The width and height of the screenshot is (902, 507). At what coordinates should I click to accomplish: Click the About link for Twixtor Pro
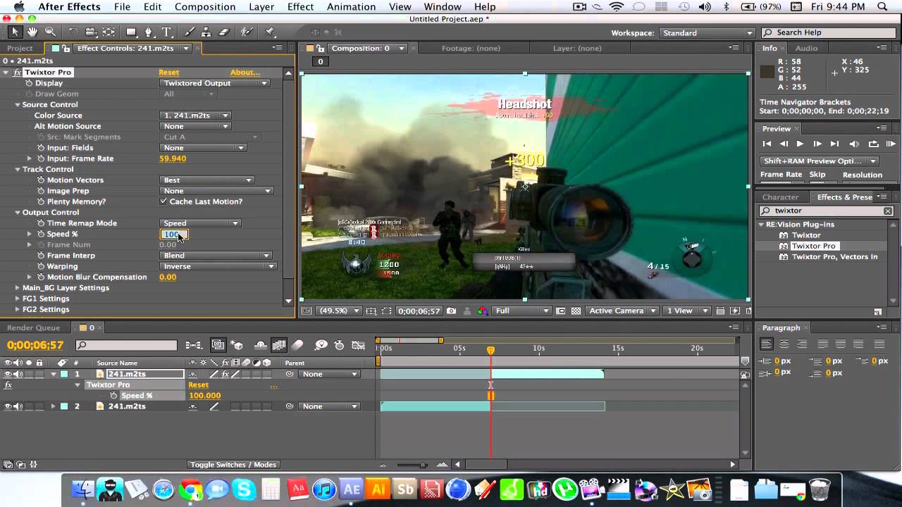click(245, 73)
